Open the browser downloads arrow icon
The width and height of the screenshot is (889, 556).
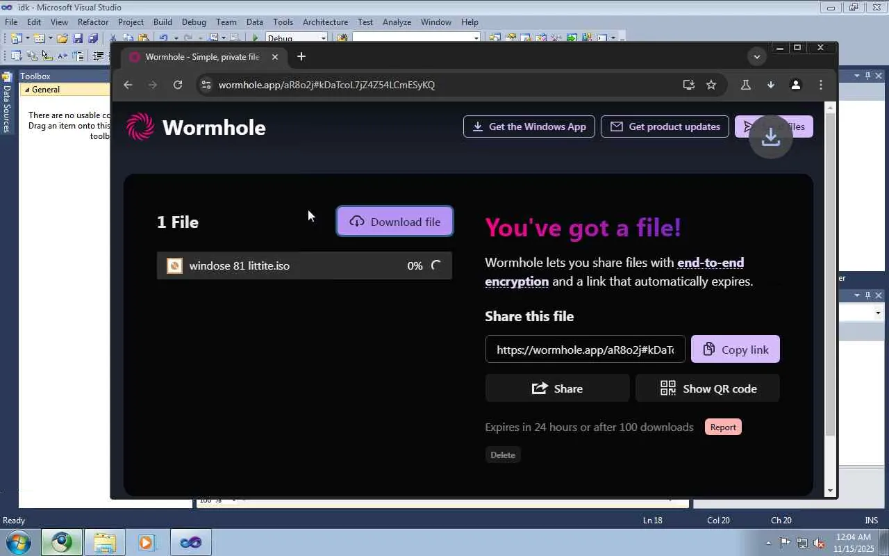pos(771,85)
